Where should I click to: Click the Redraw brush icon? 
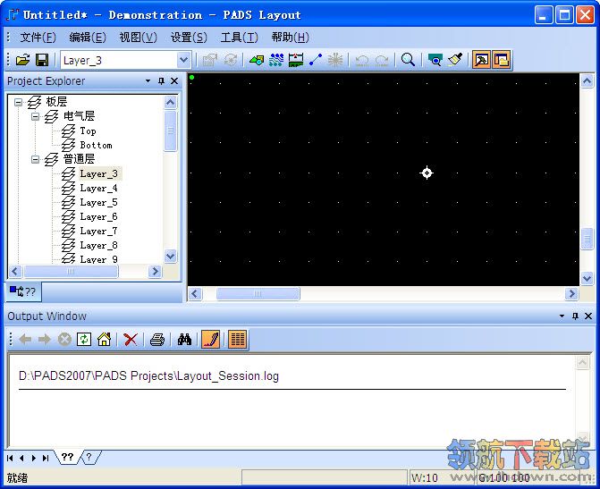point(455,60)
